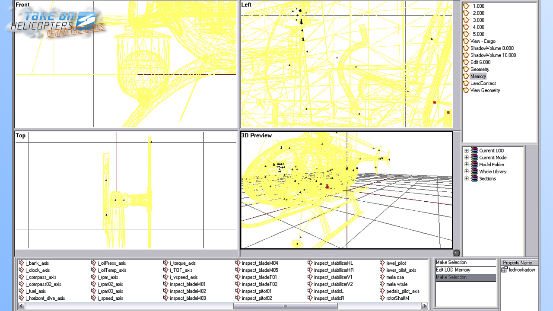Select the i_speed_axis named selection
Viewport: 553px width, 311px height.
(110, 298)
